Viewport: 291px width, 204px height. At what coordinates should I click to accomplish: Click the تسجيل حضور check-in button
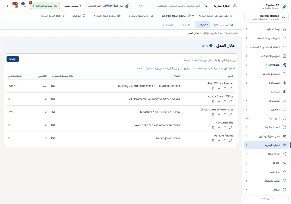73,6
